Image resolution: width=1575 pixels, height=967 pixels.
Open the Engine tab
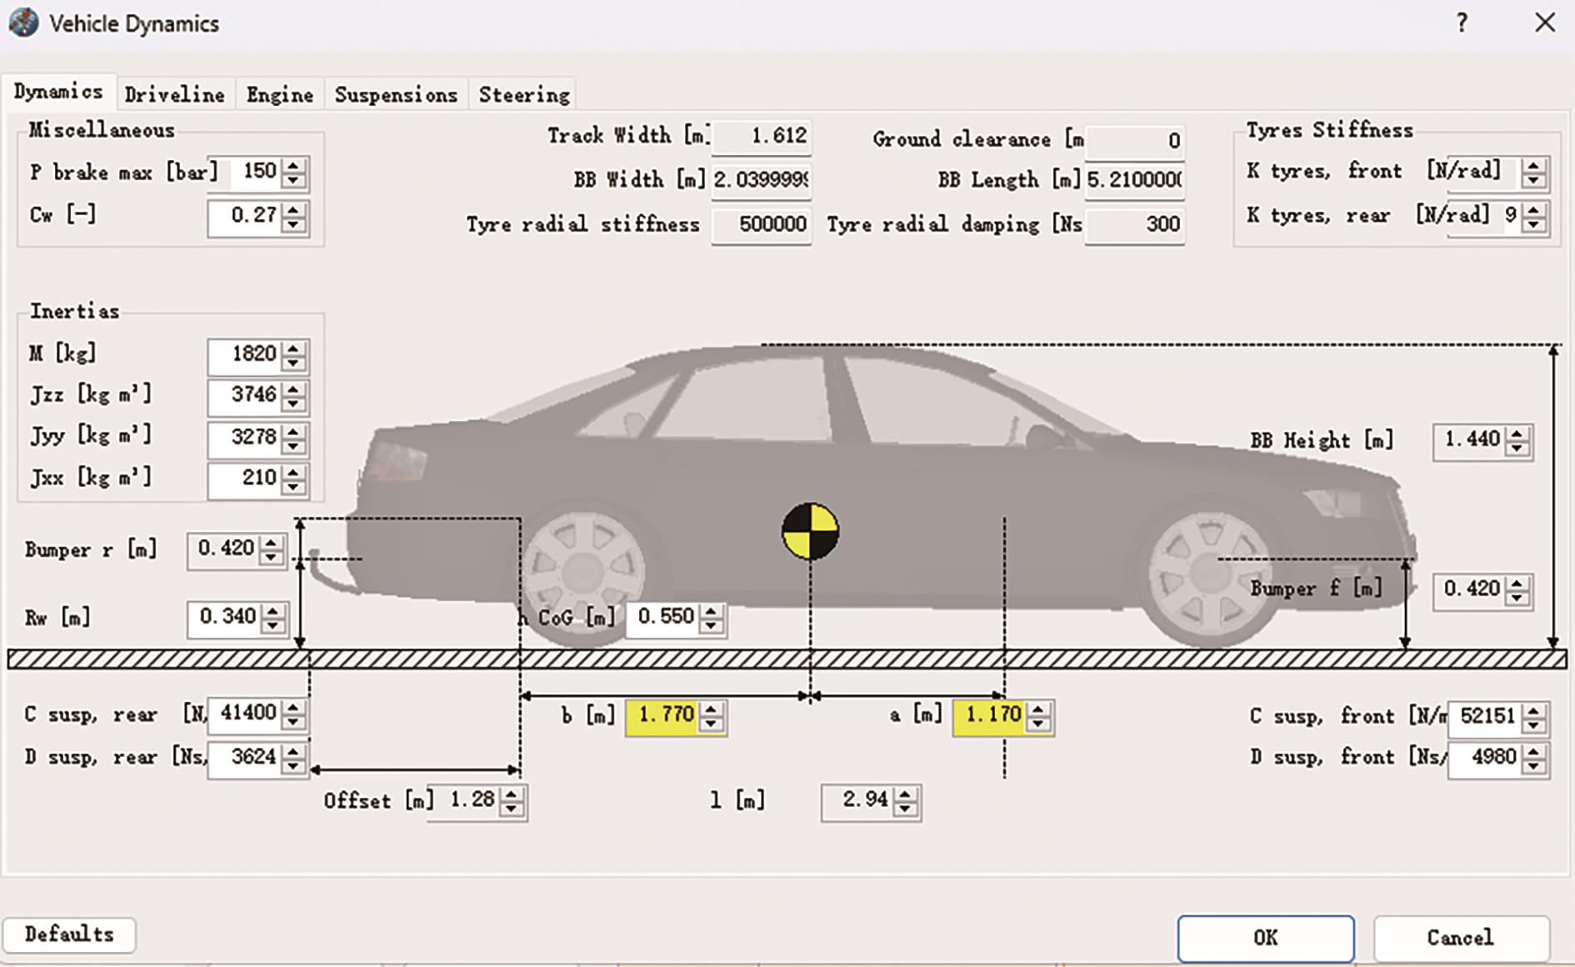click(279, 95)
